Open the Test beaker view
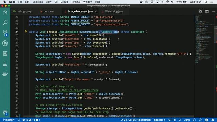Image resolution: width=217 pixels, height=122 pixels. click(x=5, y=64)
